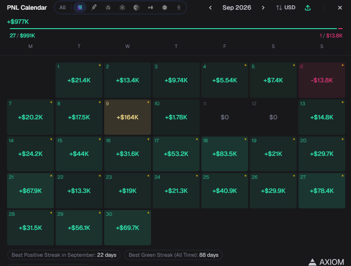351x266 pixels.
Task: Open day 13 with +$14.8K
Action: [322, 117]
